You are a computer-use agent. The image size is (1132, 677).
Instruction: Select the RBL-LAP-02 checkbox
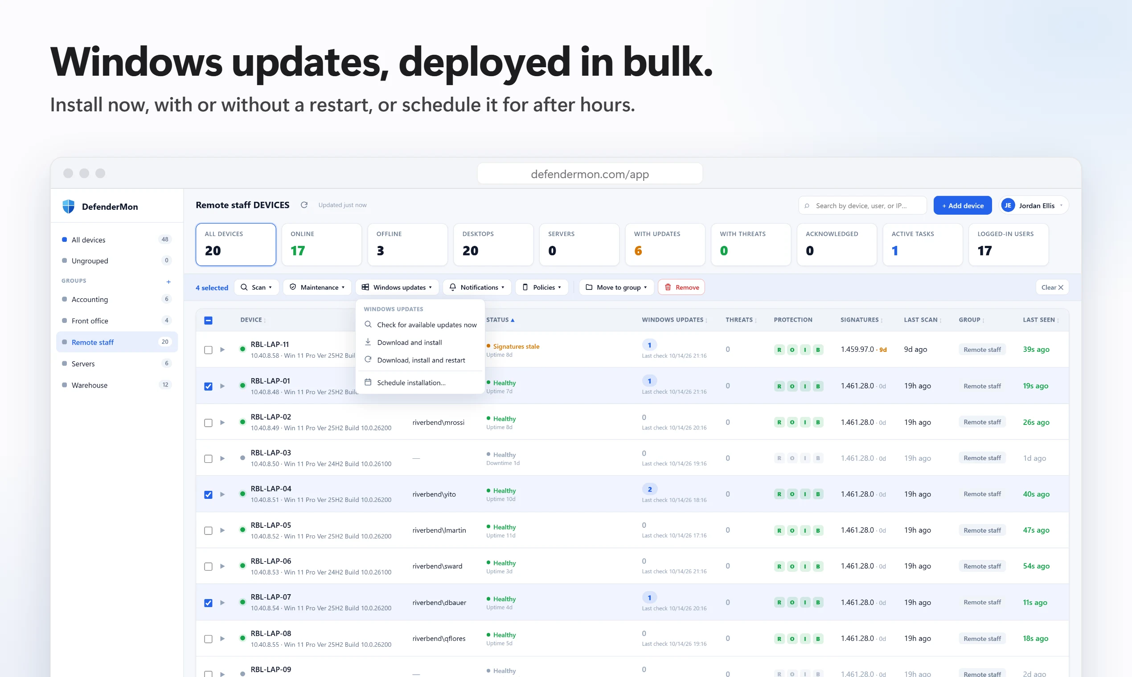pyautogui.click(x=208, y=422)
